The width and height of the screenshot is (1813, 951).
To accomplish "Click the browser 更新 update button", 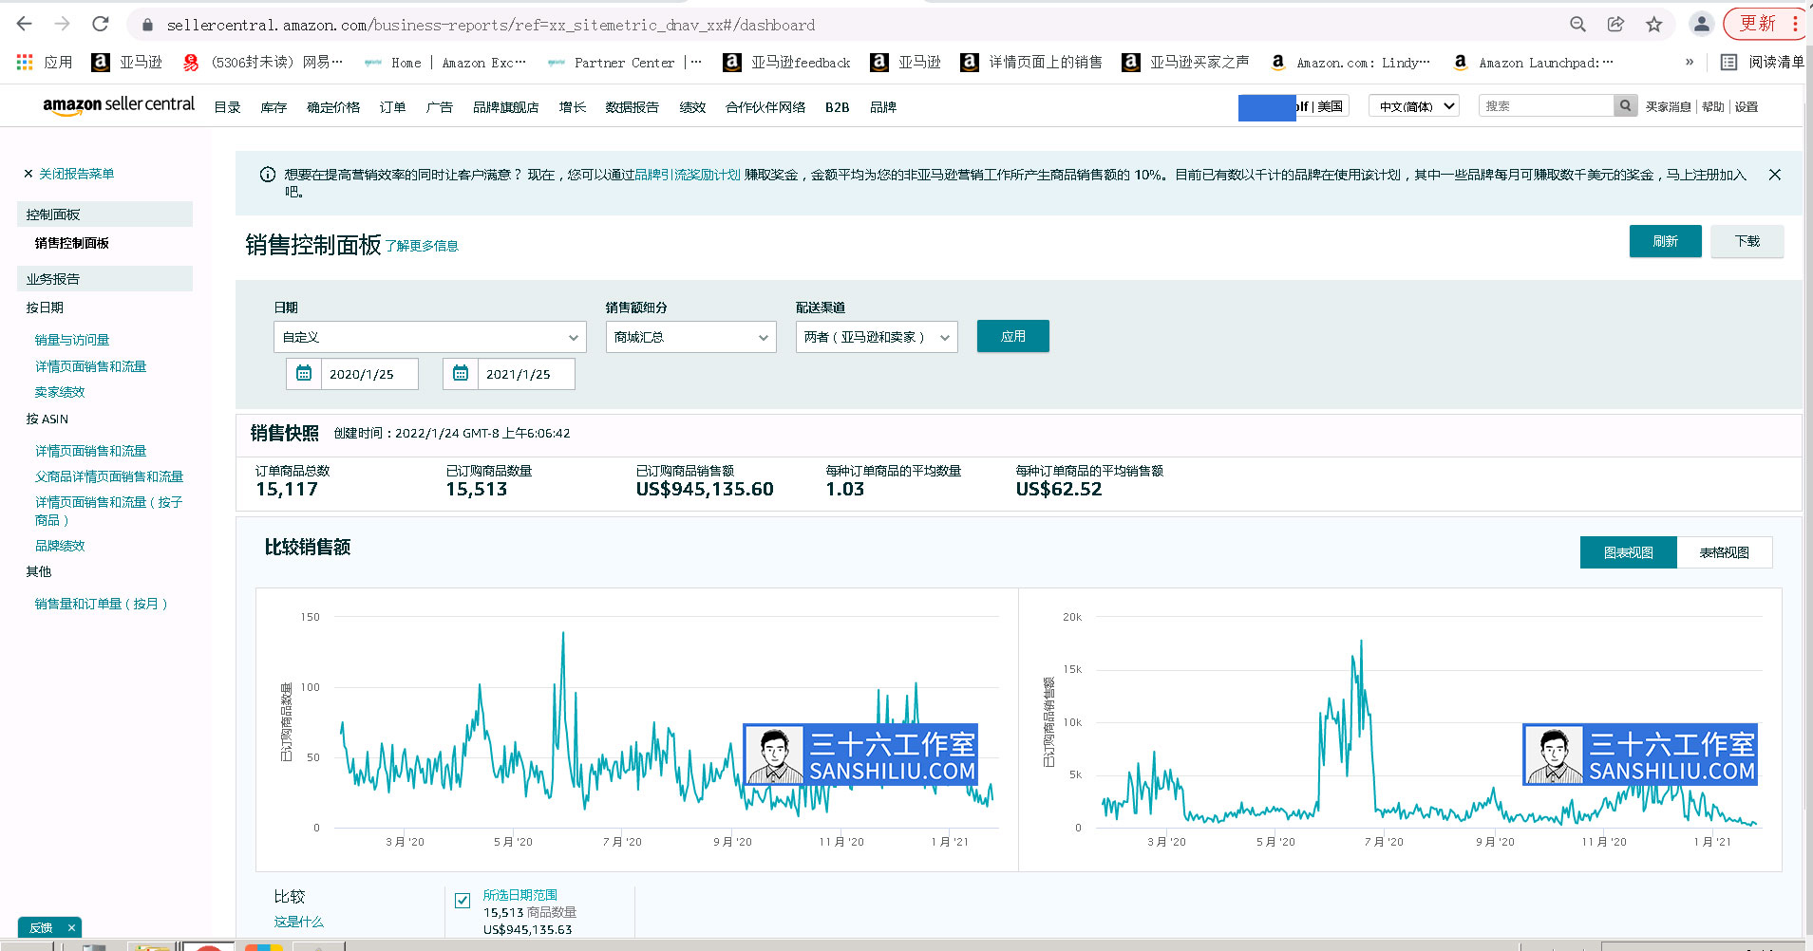I will click(1764, 24).
